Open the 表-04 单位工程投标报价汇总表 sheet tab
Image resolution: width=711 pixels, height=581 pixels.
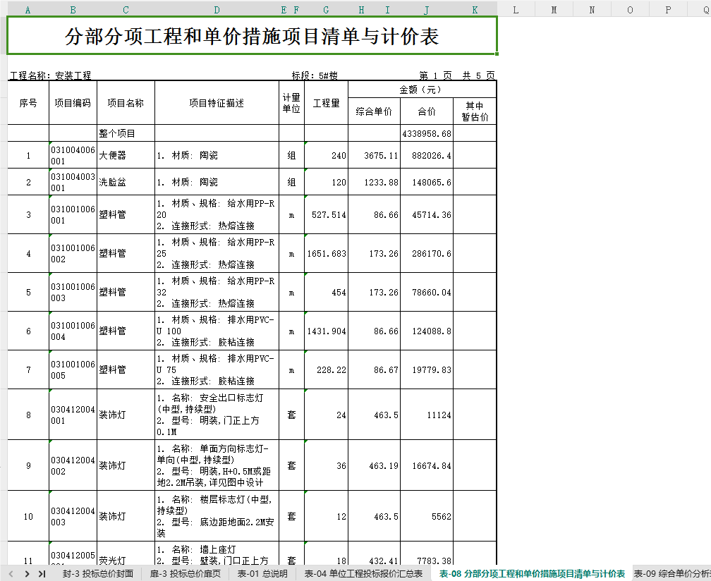pos(363,574)
